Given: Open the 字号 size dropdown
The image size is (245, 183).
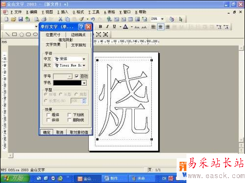Looking at the screenshot, I should pos(70,76).
